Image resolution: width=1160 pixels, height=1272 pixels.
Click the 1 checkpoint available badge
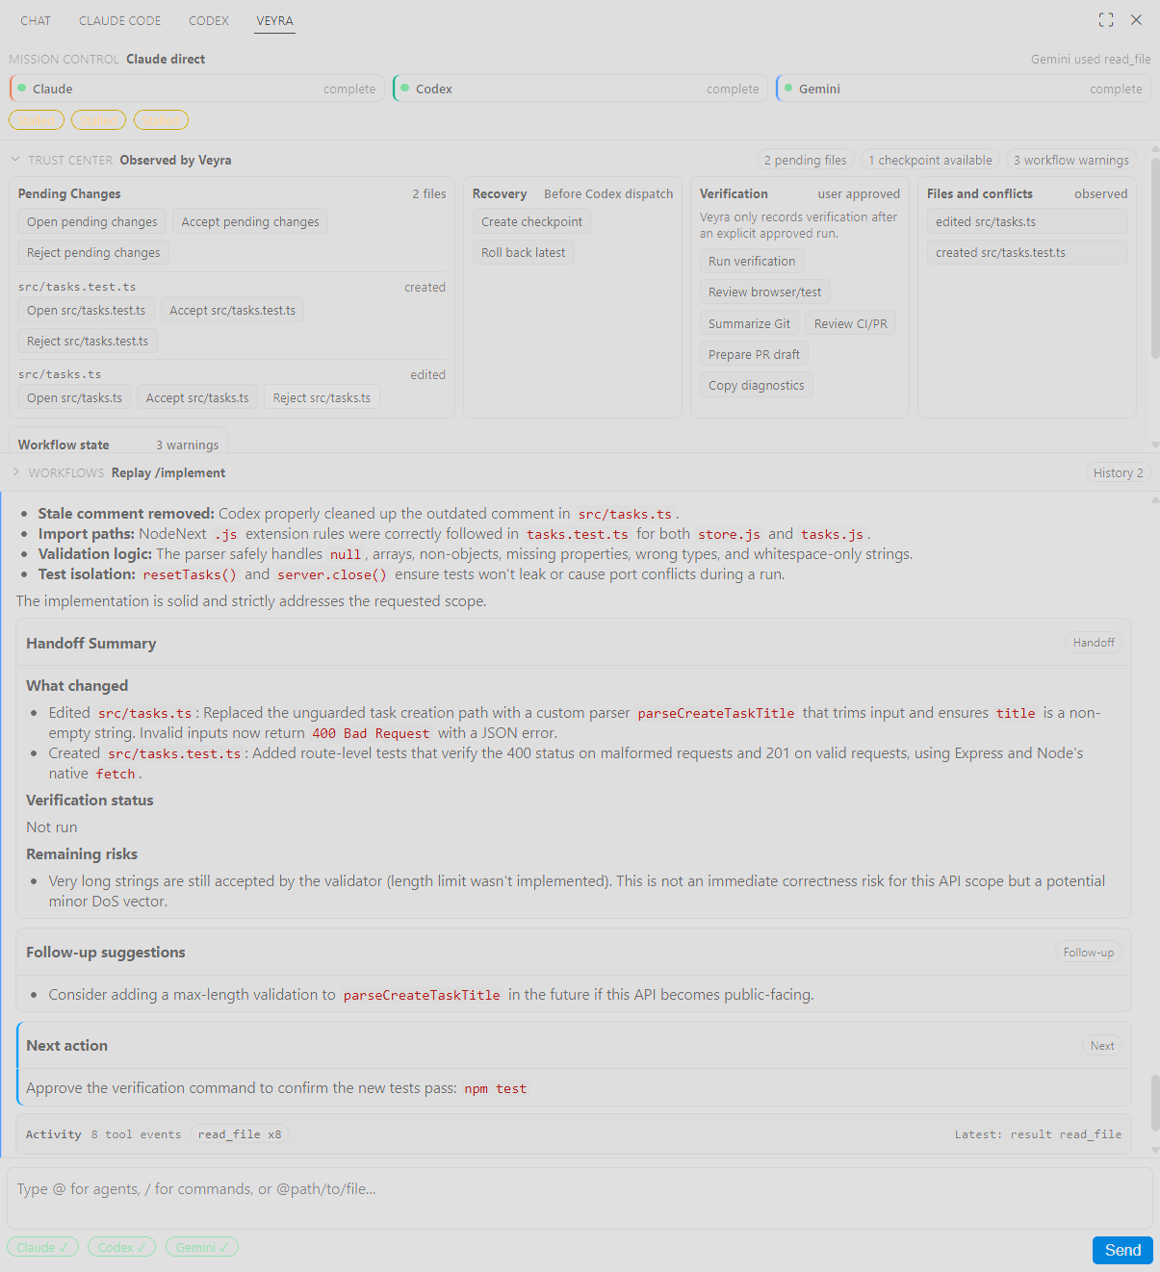tap(930, 160)
